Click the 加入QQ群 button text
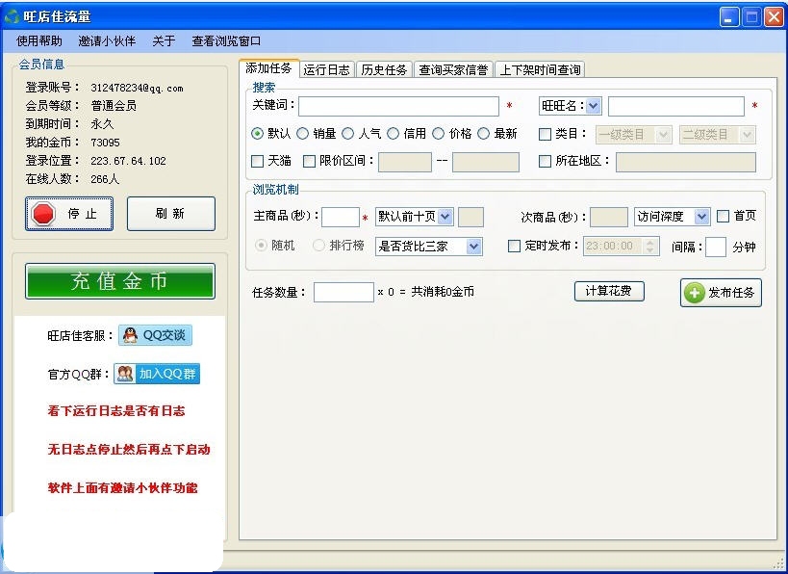The height and width of the screenshot is (574, 788). click(167, 374)
